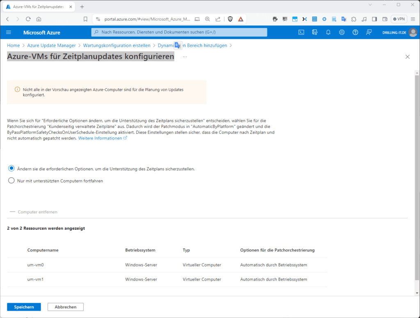Select the um-vm0 row
Viewport: 420px width, 318px height.
[x=167, y=265]
